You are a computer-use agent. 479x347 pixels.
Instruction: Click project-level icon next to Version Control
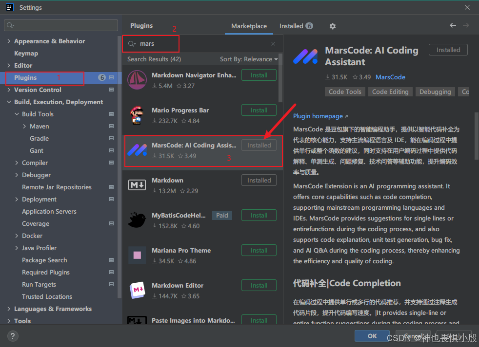click(112, 90)
